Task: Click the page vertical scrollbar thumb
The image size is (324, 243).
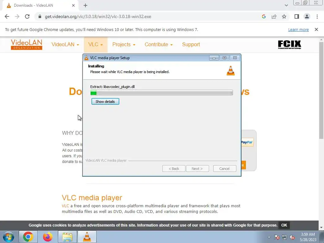Action: pos(321,90)
